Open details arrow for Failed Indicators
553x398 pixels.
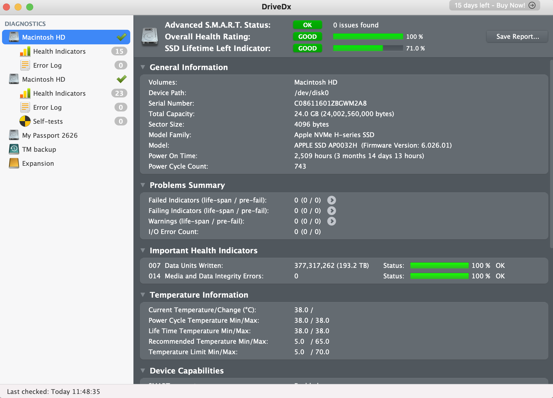pyautogui.click(x=332, y=200)
